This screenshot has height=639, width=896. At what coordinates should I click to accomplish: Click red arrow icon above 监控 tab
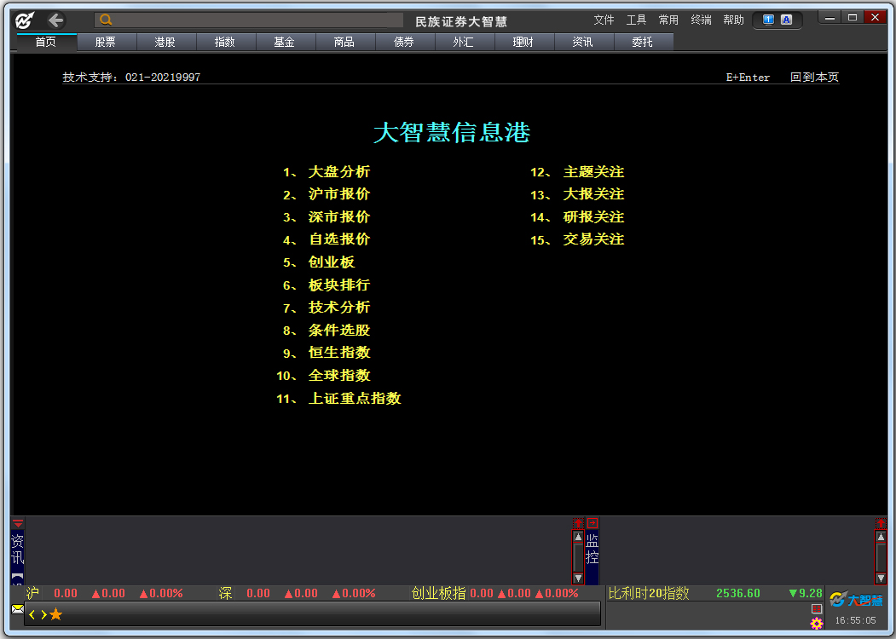(x=592, y=523)
